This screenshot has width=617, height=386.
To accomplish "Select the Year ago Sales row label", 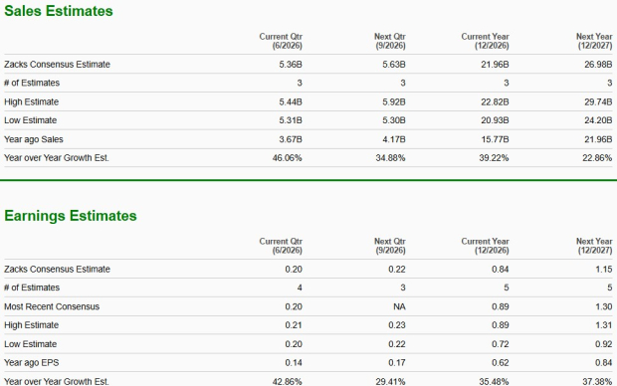I will point(34,139).
